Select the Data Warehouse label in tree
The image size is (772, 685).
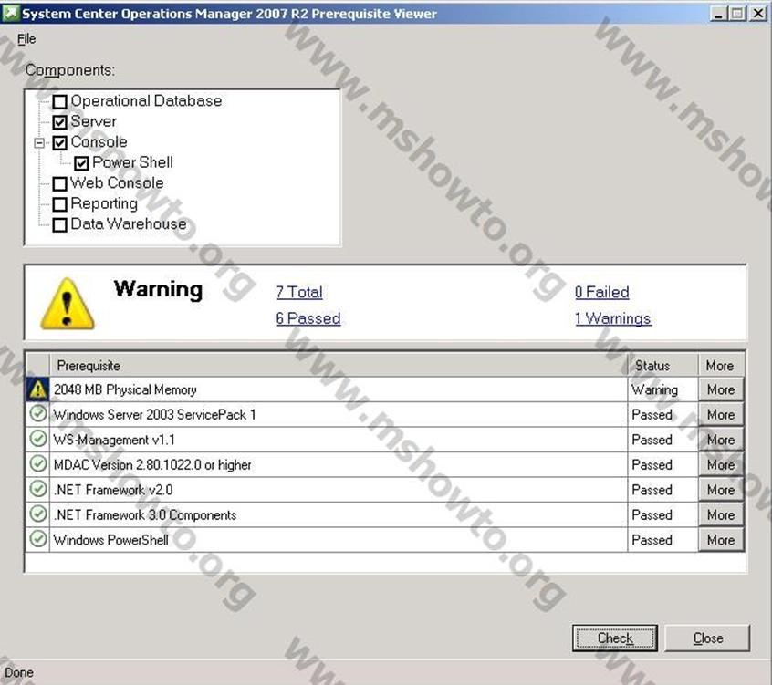pos(129,223)
